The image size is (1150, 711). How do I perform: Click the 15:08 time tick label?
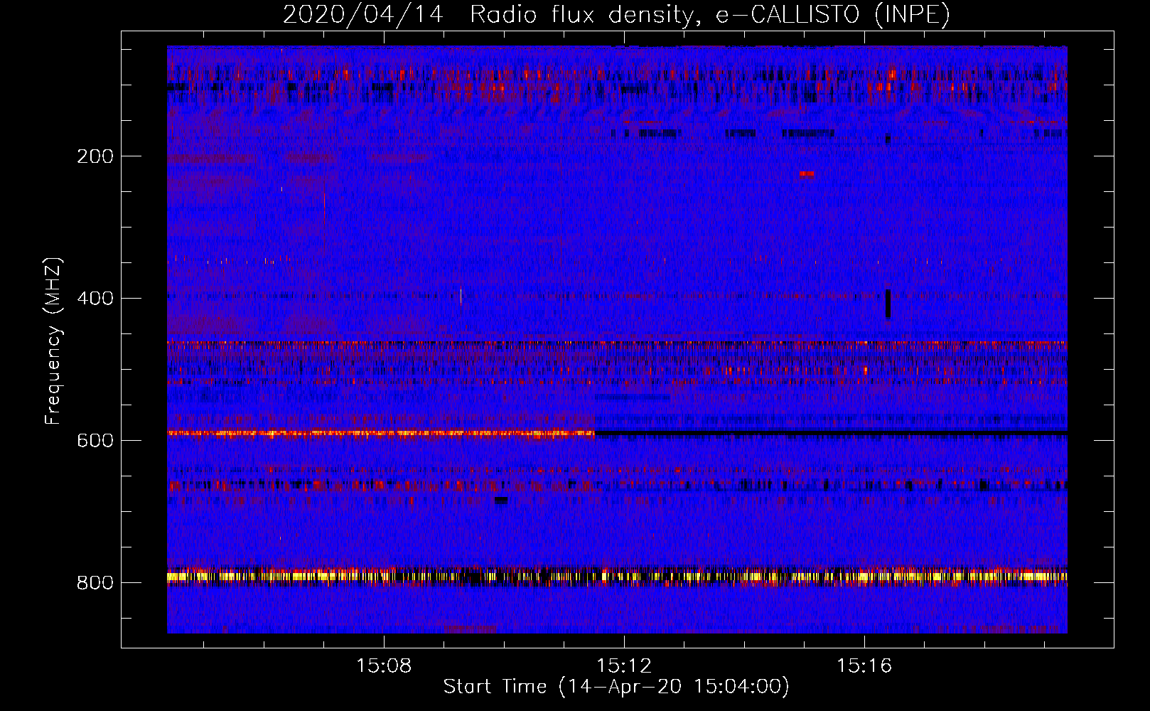(384, 666)
